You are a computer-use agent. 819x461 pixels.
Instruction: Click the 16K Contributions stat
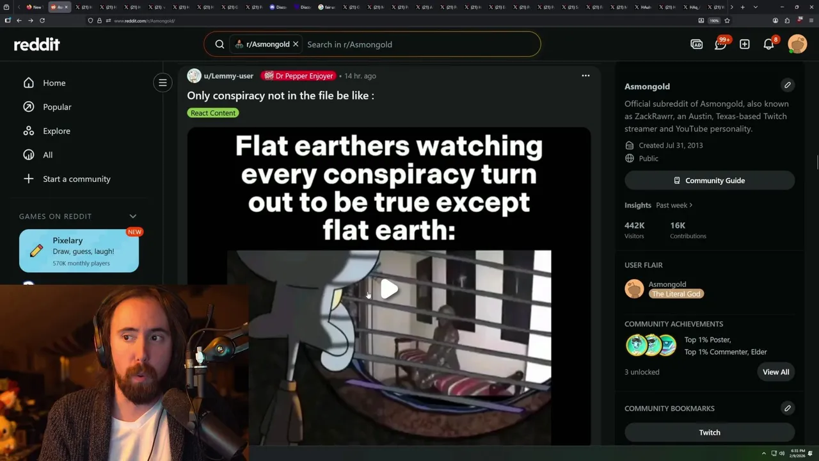click(x=688, y=230)
